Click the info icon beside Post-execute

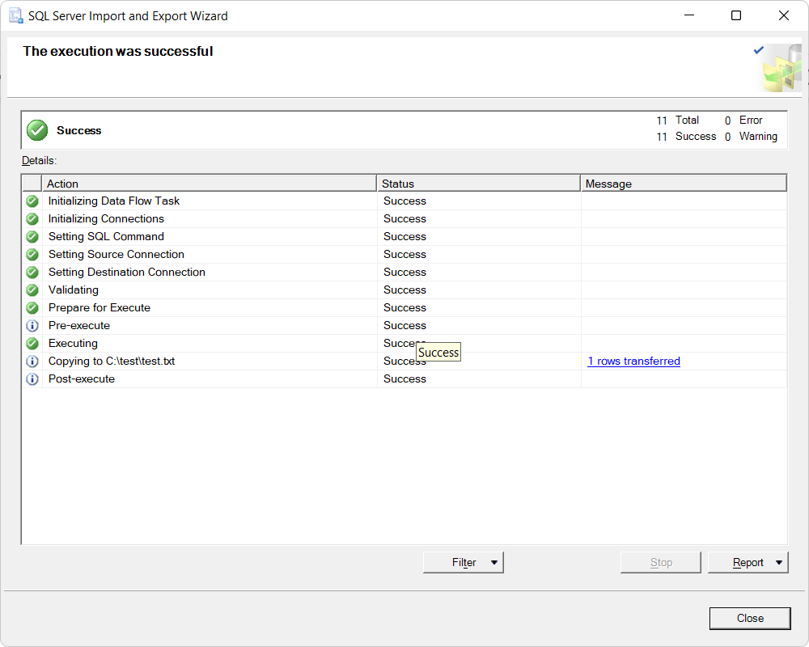click(x=32, y=378)
